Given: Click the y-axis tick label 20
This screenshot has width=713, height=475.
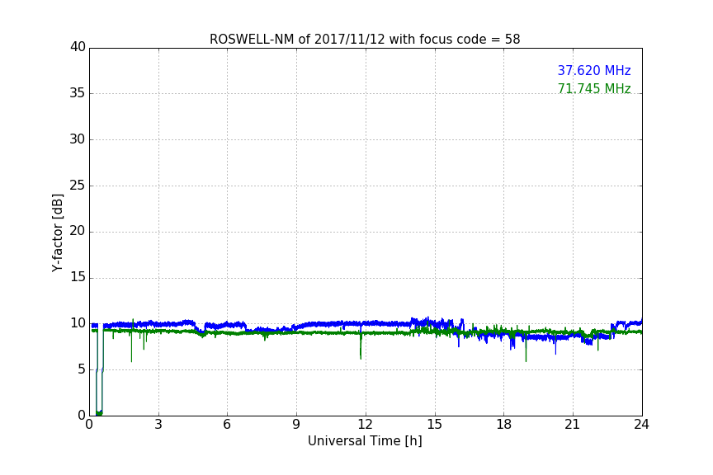Looking at the screenshot, I should 78,231.
